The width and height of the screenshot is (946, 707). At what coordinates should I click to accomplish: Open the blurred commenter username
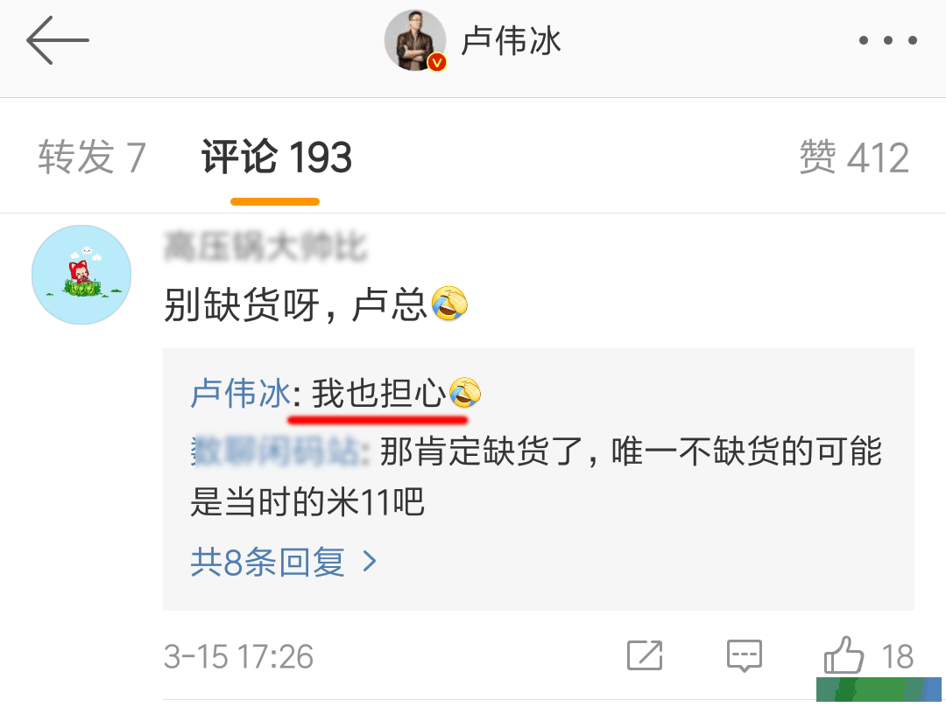click(x=265, y=247)
